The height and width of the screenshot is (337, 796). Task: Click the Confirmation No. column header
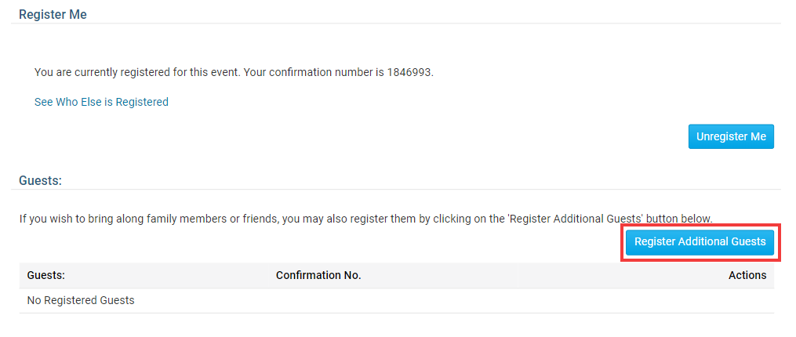point(318,275)
